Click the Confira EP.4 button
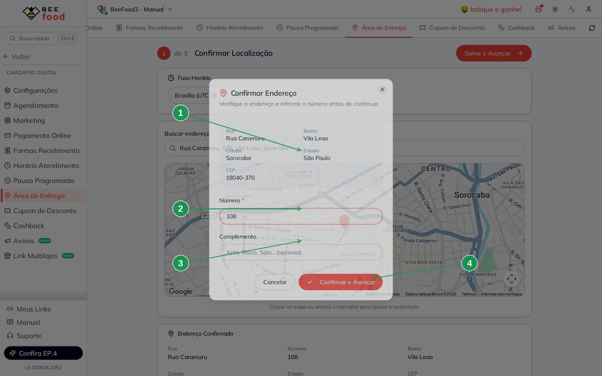Image resolution: width=602 pixels, height=376 pixels. point(43,353)
